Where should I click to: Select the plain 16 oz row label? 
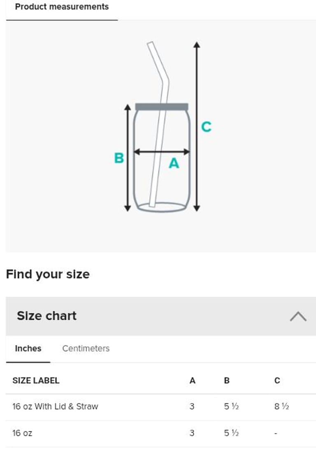pyautogui.click(x=22, y=433)
